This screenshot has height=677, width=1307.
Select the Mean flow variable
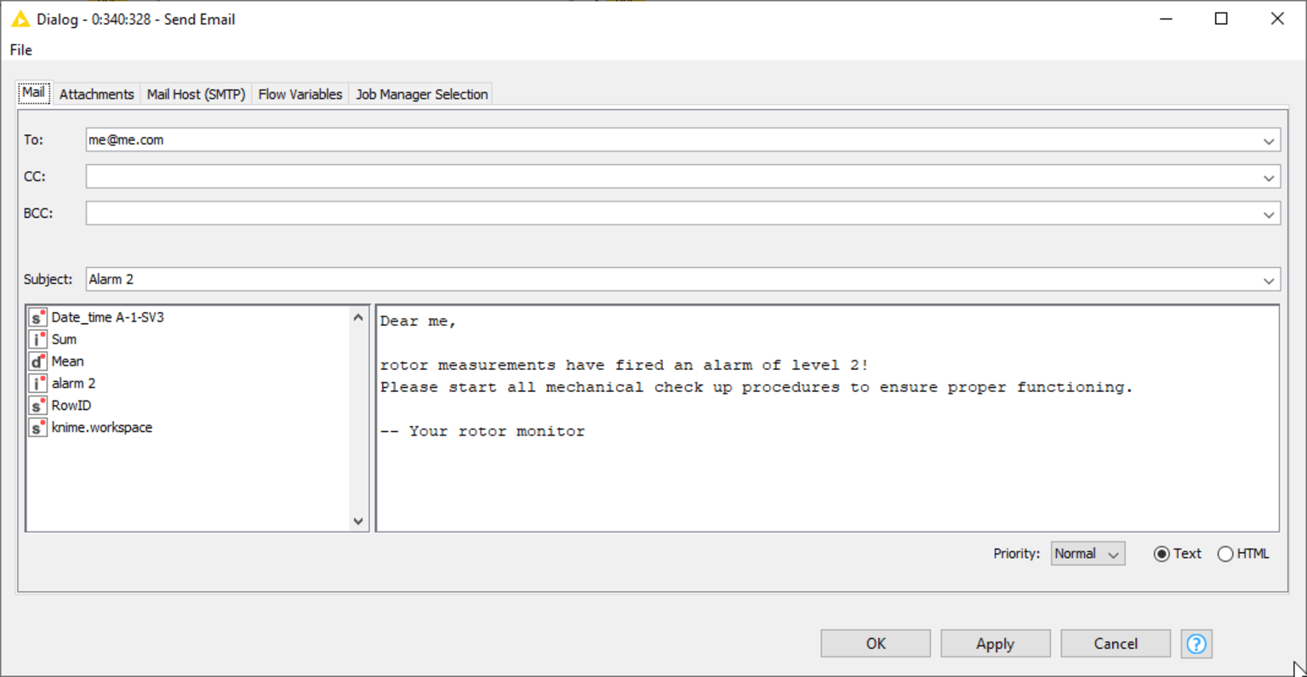[67, 361]
